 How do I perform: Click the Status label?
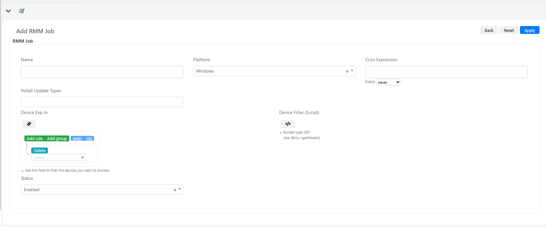pyautogui.click(x=27, y=178)
